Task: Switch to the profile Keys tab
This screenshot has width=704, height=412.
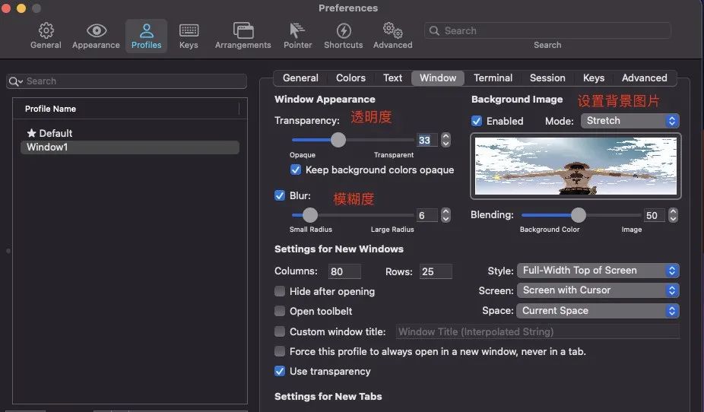Action: tap(594, 78)
